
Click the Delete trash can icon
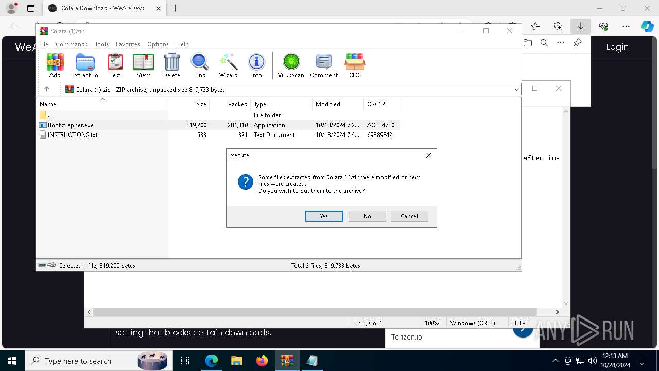point(171,65)
